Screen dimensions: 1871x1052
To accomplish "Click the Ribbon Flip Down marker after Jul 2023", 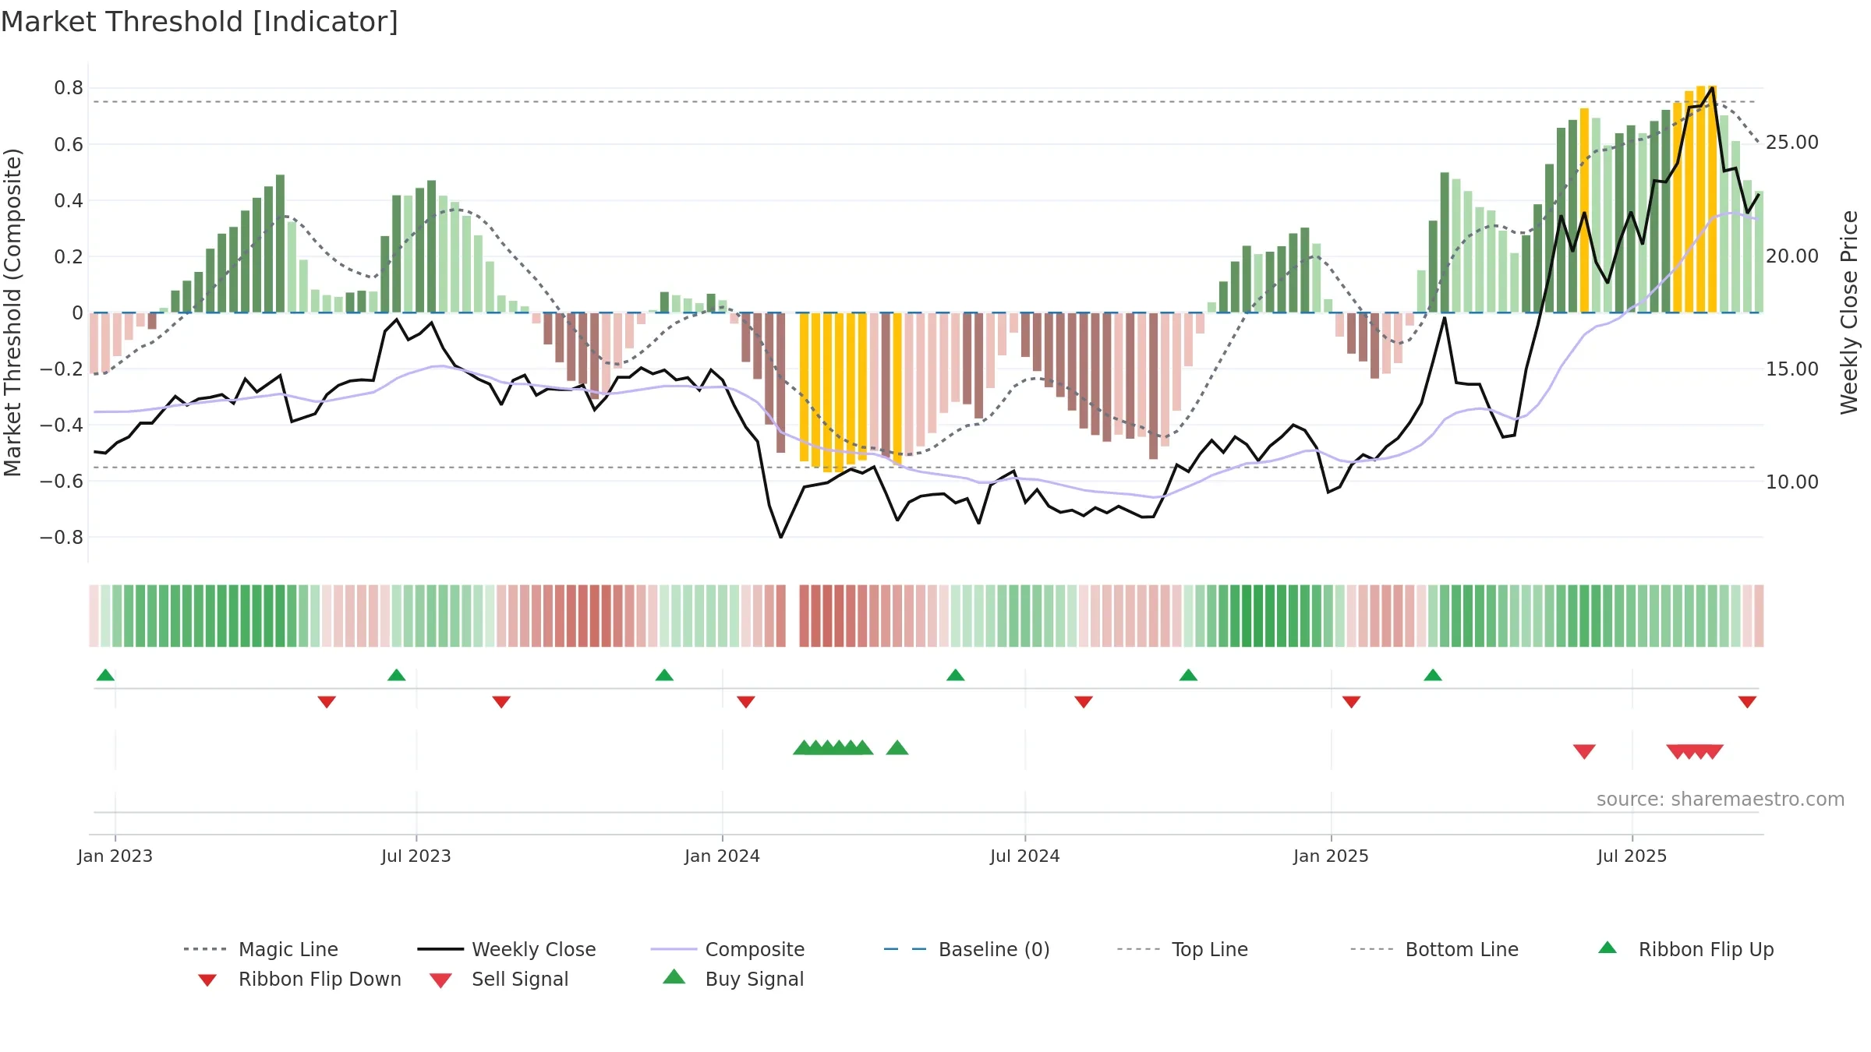I will pos(501,702).
